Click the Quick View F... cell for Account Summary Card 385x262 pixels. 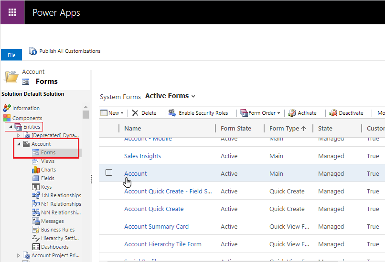coord(289,226)
